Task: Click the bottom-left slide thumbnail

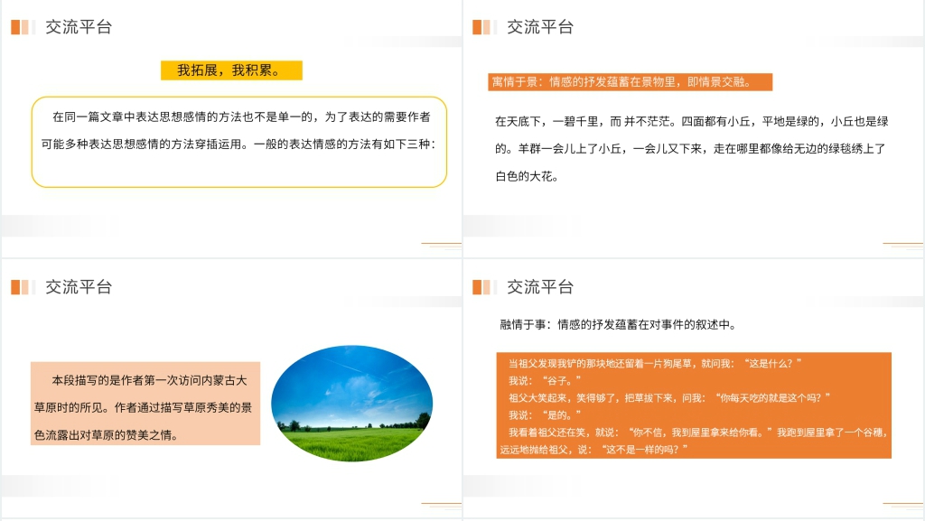Action: tap(231, 391)
